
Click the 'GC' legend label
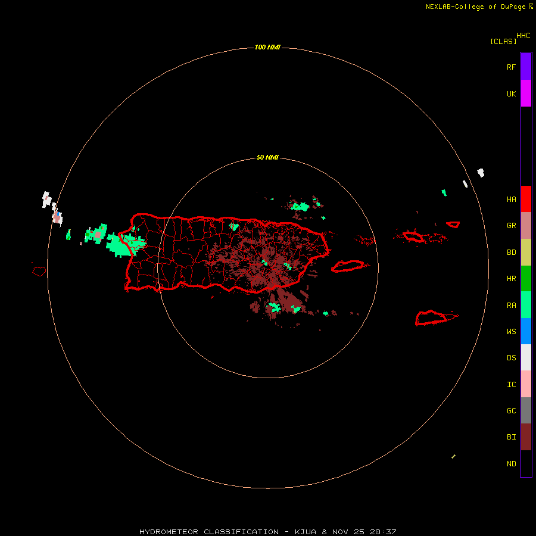[511, 411]
